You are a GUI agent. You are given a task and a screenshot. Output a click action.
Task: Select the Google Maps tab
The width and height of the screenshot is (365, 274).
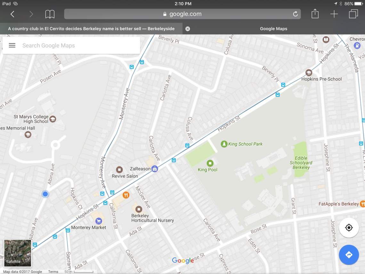pyautogui.click(x=273, y=29)
